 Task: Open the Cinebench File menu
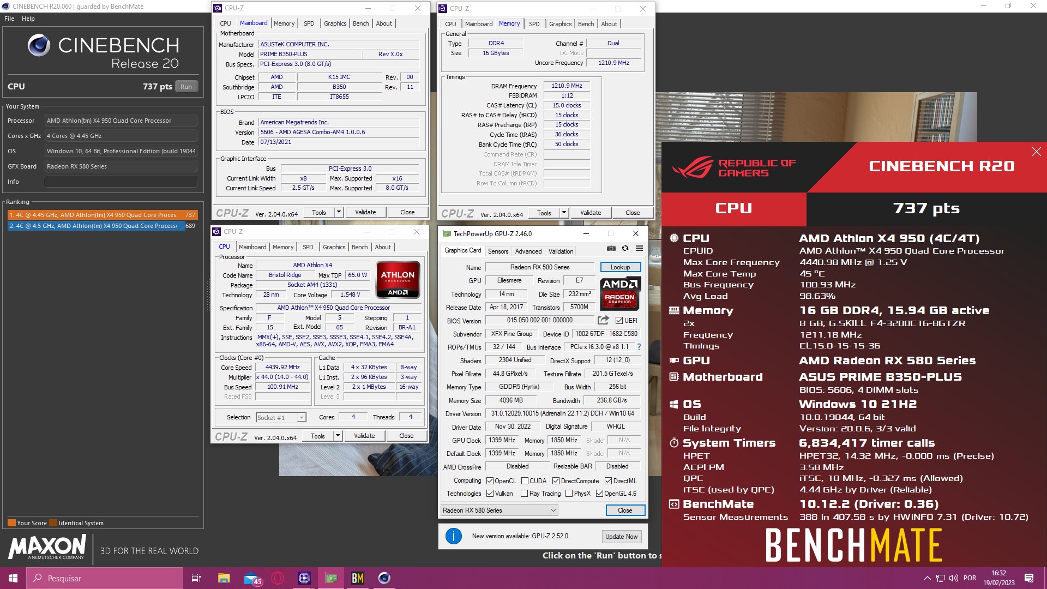tap(9, 19)
